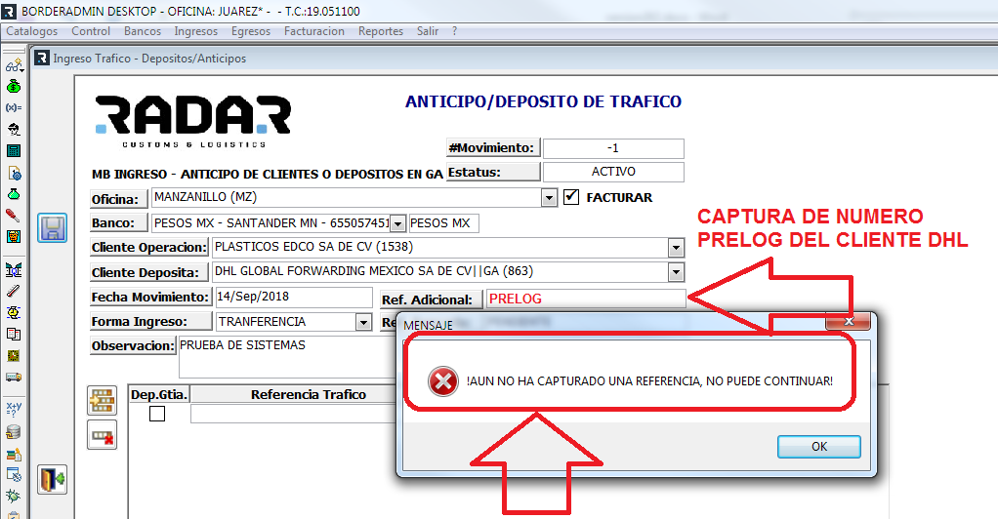Open the Facturacion menu
Screen dimensions: 998x519
(314, 31)
